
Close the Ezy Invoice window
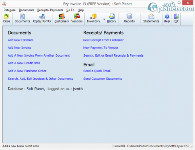188,3
